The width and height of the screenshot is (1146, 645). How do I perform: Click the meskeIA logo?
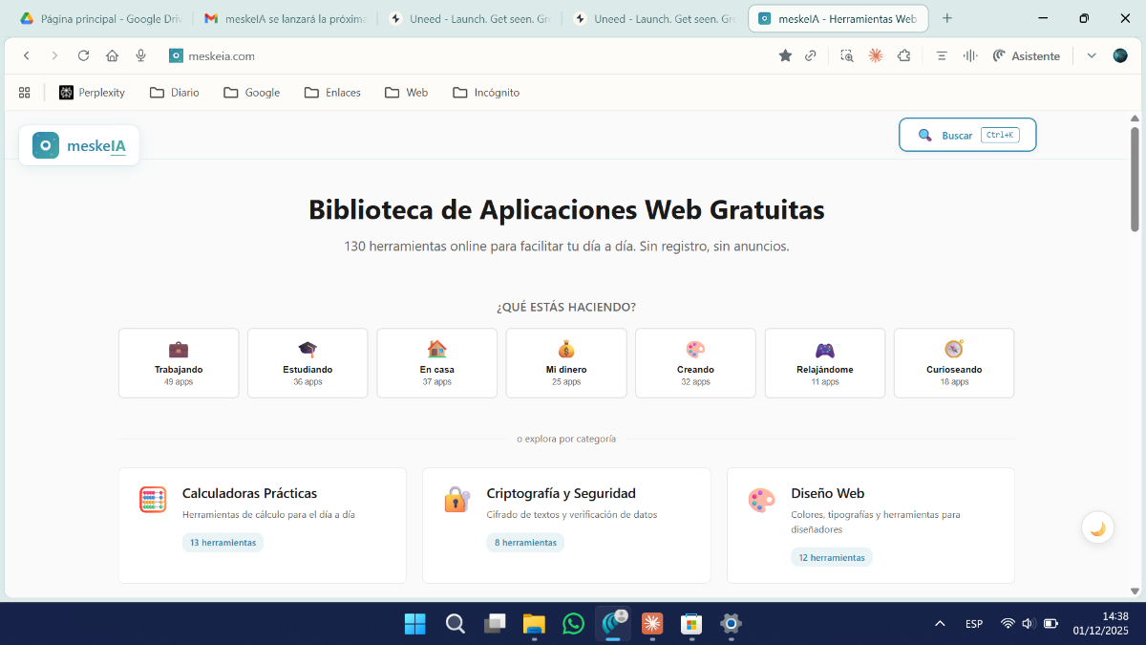79,145
